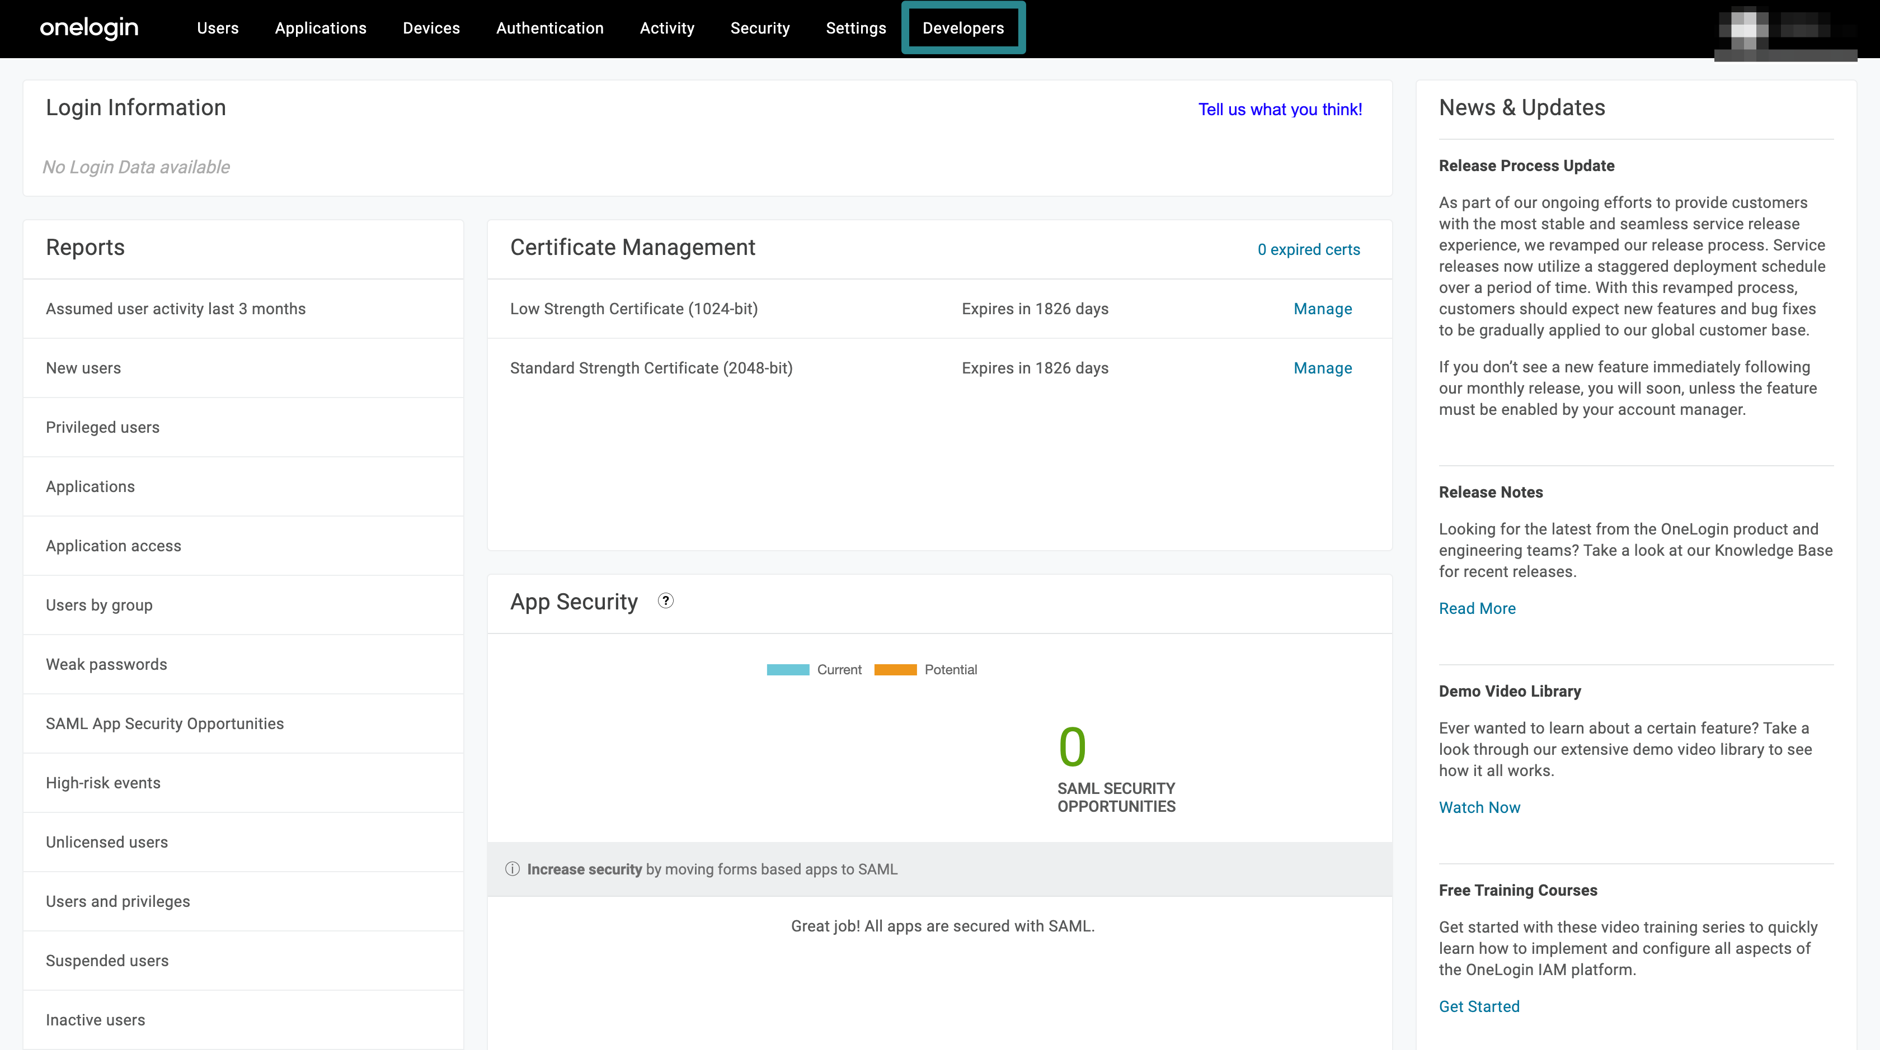The image size is (1880, 1050).
Task: Open the High-risk events report
Action: 243,782
